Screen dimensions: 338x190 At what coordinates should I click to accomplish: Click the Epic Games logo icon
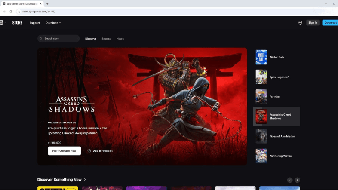pyautogui.click(x=1, y=23)
